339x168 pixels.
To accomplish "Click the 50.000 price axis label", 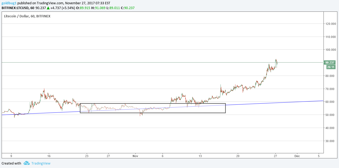I will pyautogui.click(x=330, y=115).
